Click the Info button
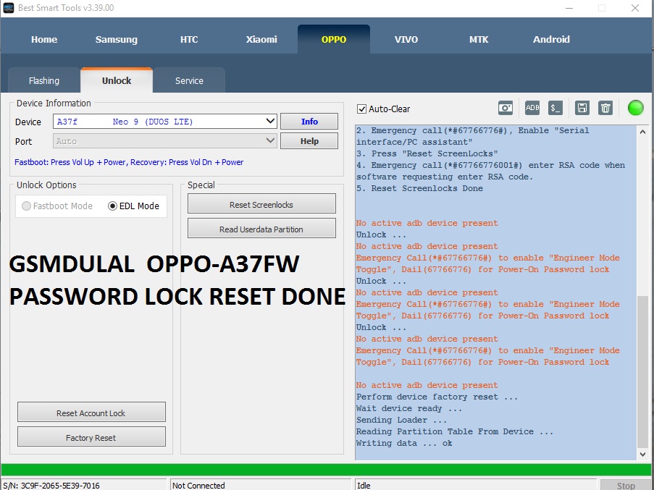This screenshot has width=654, height=490. pos(309,122)
